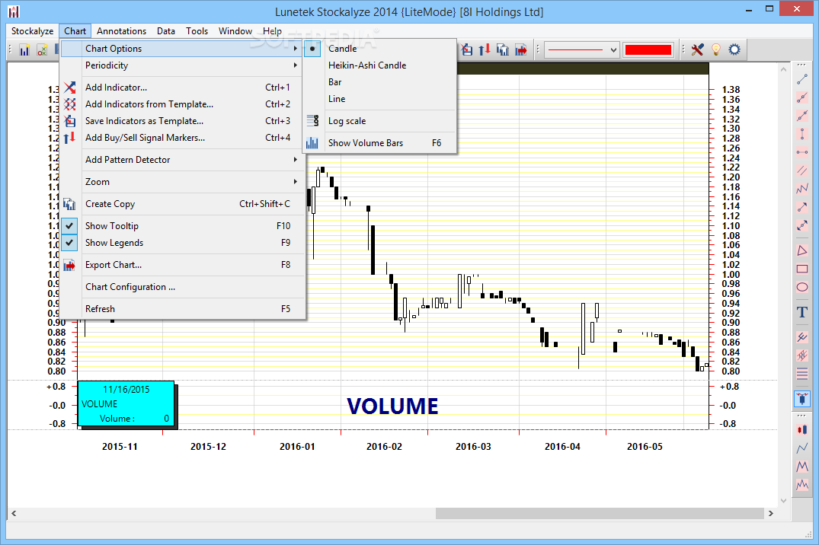
Task: Click Add Buy/Sell Signal Markers...
Action: pos(182,137)
